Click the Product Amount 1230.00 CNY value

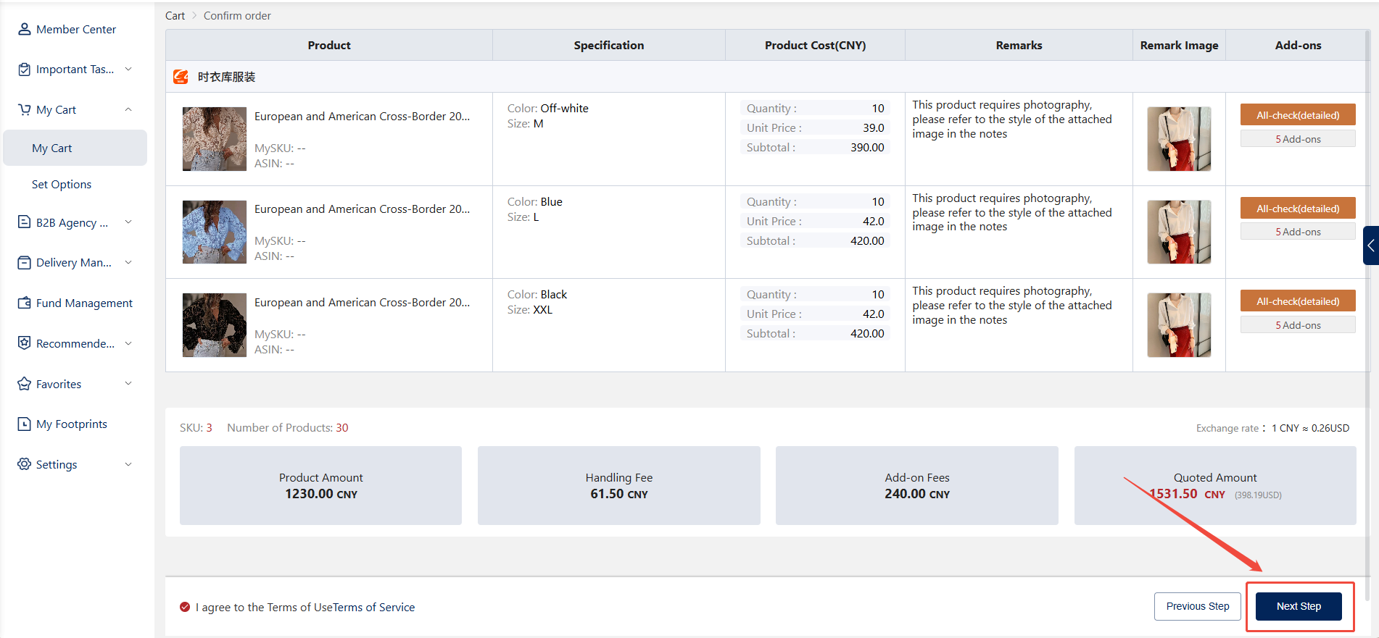tap(321, 494)
